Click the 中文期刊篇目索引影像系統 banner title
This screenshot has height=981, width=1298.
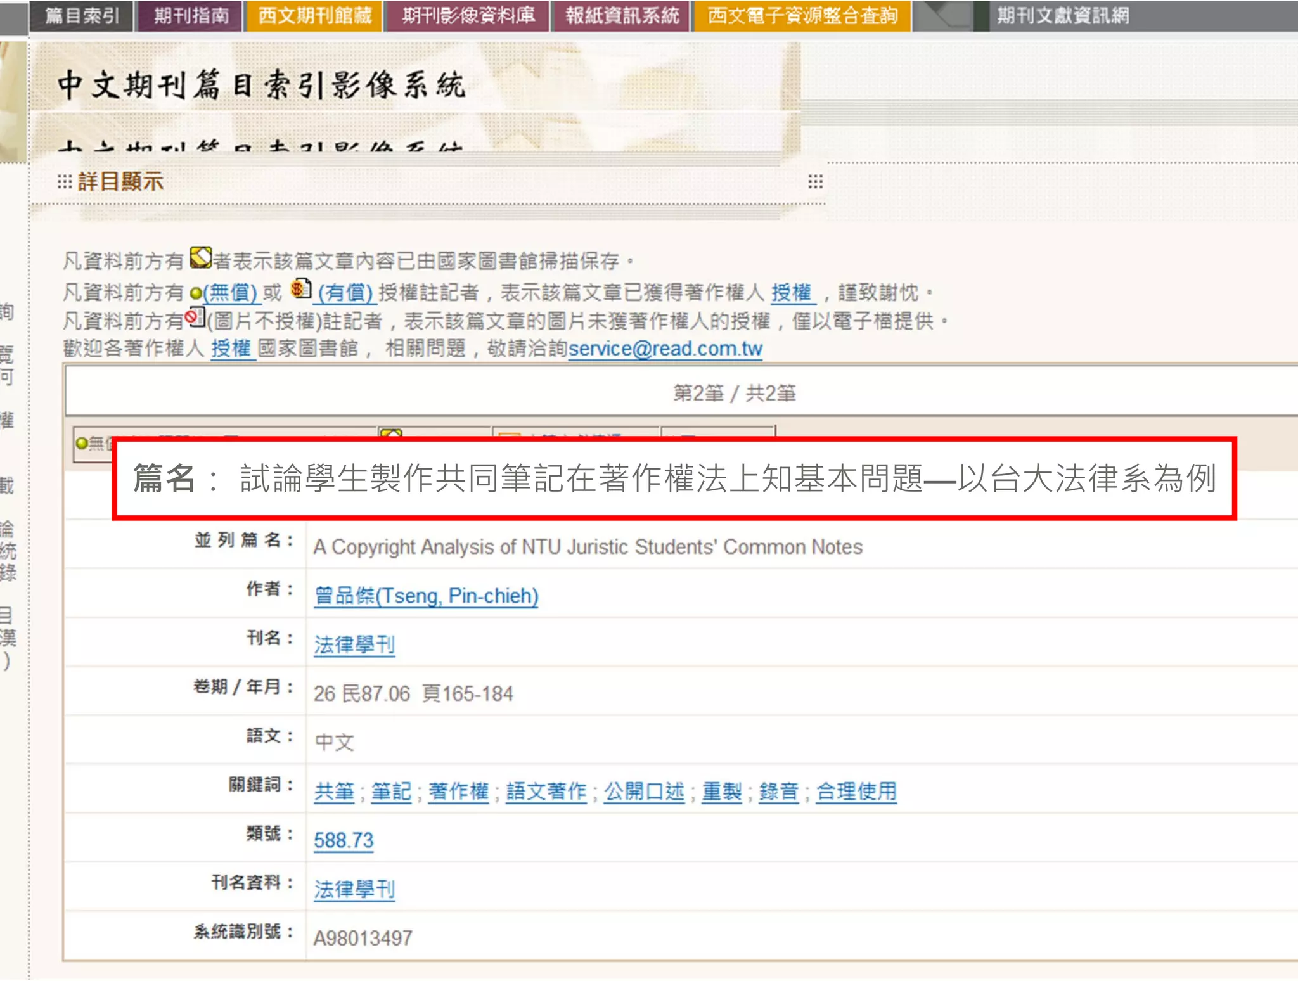coord(262,85)
